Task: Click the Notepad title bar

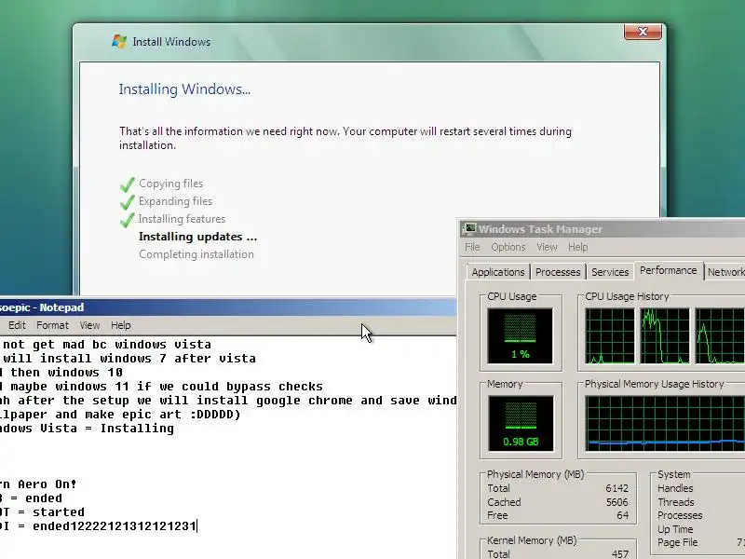Action: [228, 307]
